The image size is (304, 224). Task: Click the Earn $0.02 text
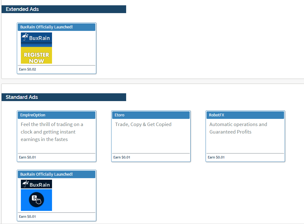27,69
